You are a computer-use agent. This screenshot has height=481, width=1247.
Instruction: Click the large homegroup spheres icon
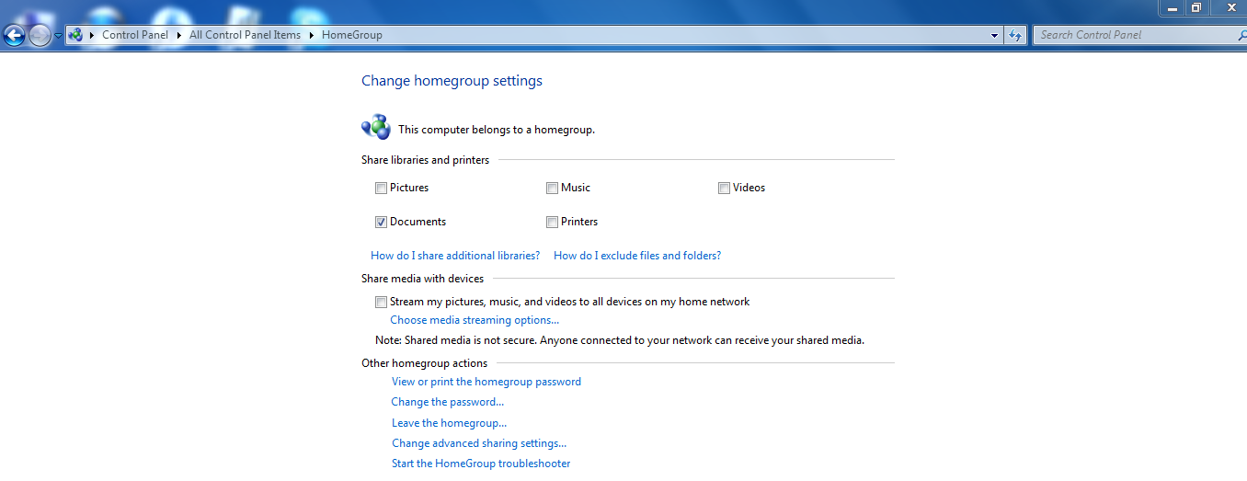click(x=376, y=127)
